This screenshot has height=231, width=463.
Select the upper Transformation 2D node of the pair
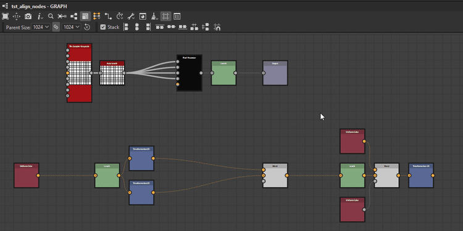tap(141, 158)
